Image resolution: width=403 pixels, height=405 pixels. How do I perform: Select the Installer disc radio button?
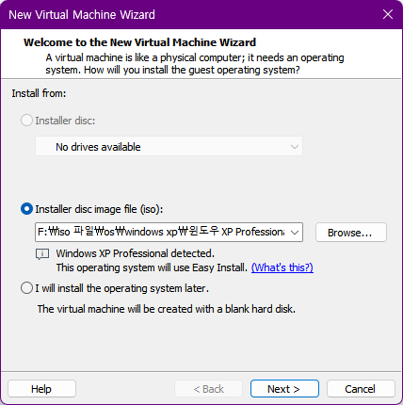(26, 121)
